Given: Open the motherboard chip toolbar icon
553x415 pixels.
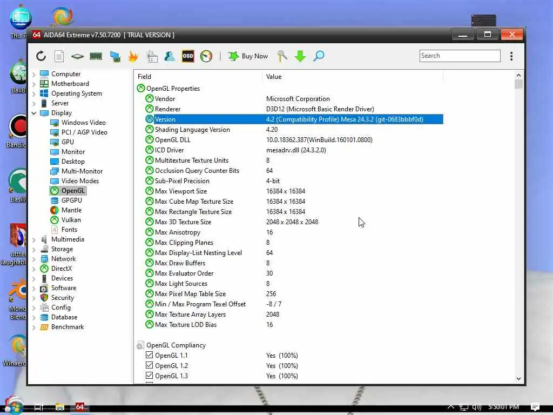Looking at the screenshot, I should [77, 56].
